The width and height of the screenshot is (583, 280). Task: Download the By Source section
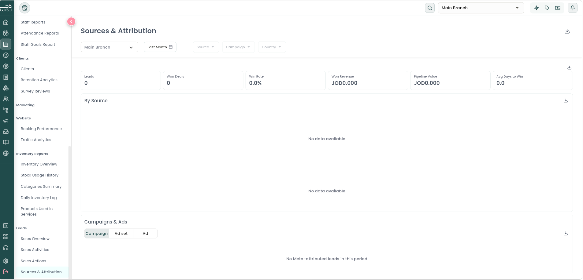click(x=566, y=100)
